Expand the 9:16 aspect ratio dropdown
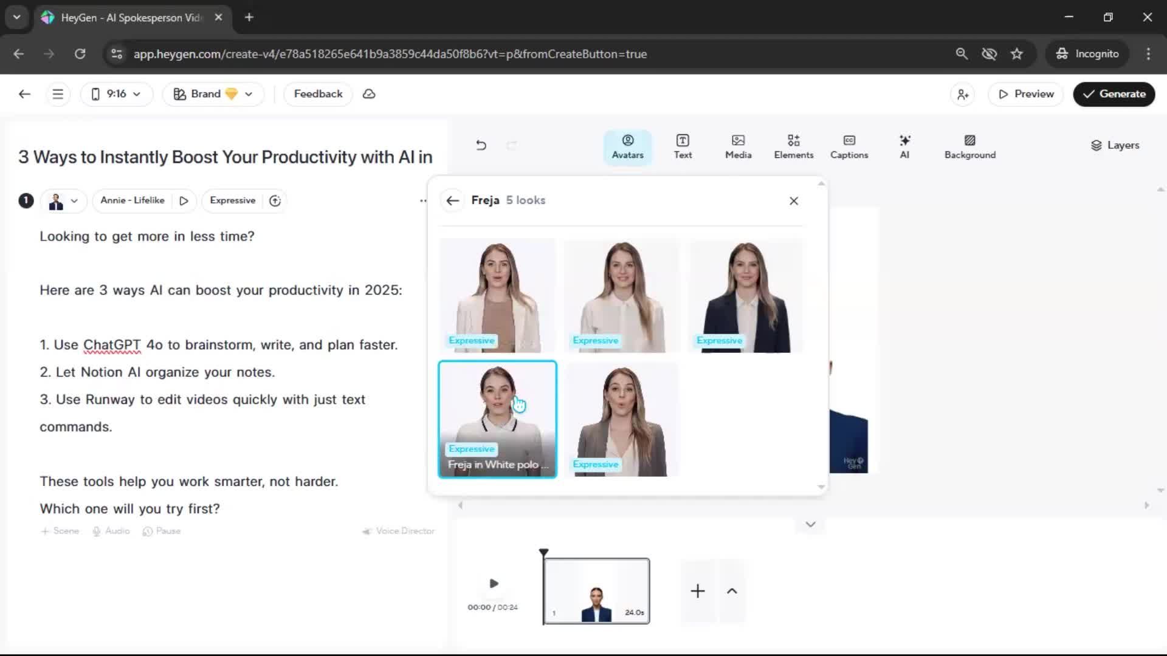The image size is (1167, 656). point(116,94)
